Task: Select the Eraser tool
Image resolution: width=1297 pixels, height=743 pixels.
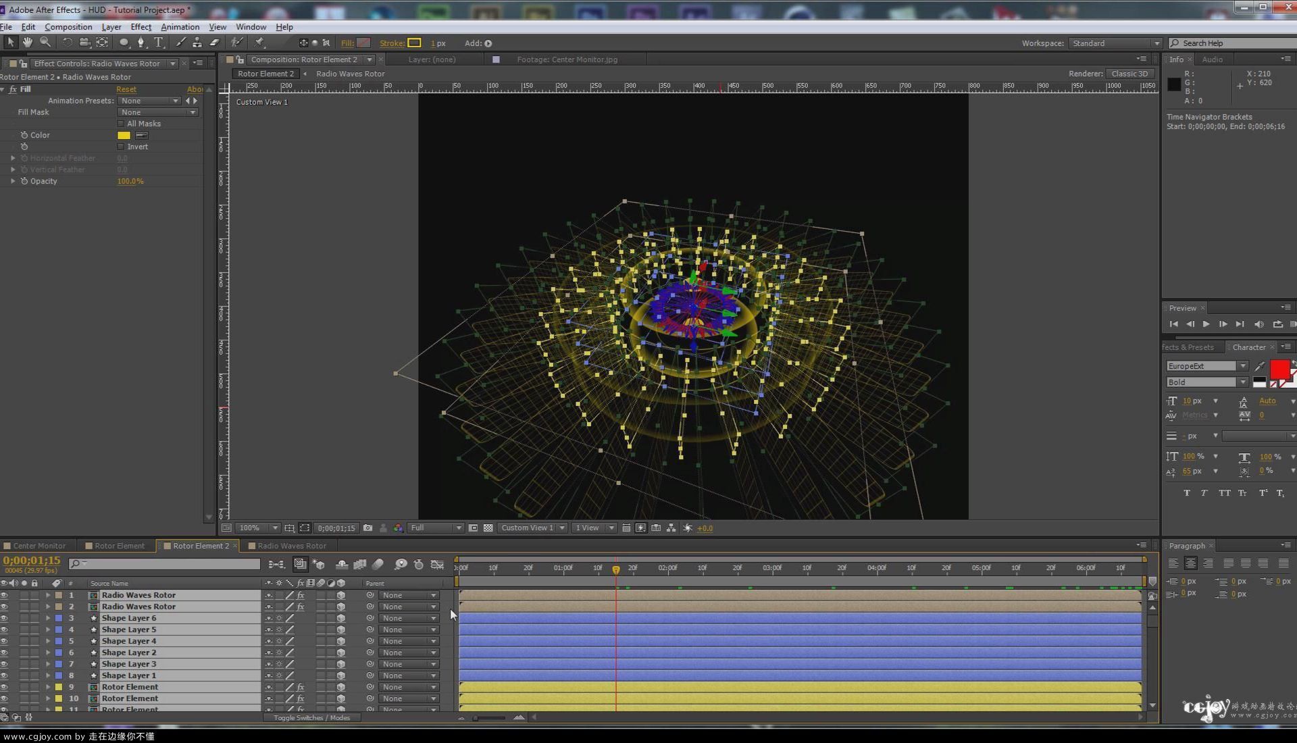Action: click(215, 43)
